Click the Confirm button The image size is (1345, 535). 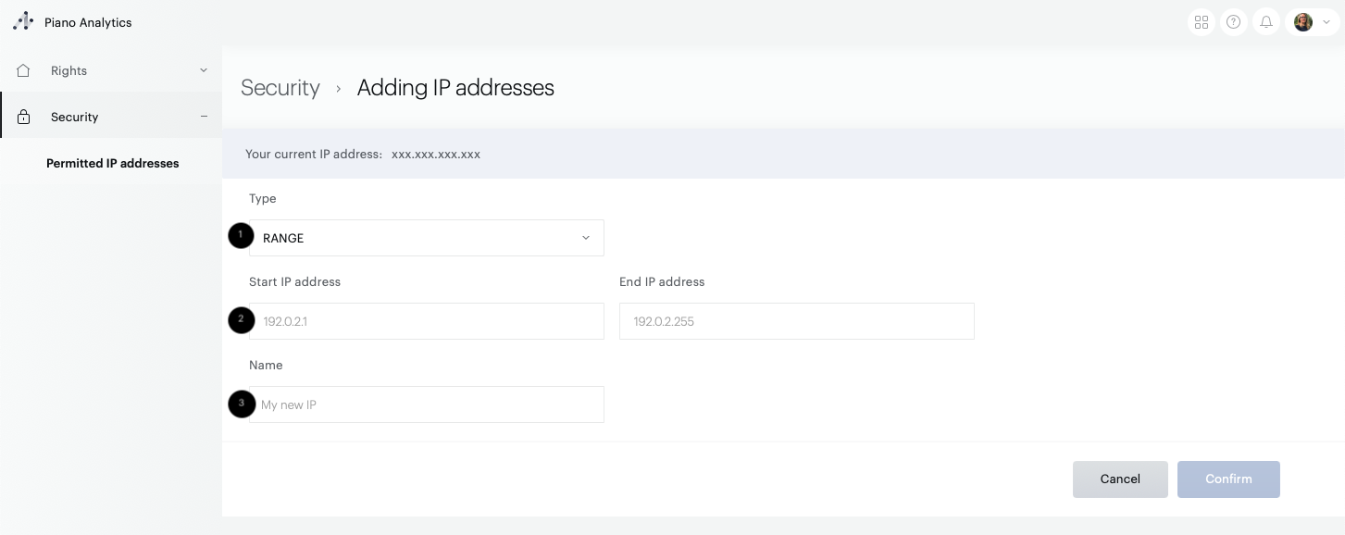tap(1228, 479)
